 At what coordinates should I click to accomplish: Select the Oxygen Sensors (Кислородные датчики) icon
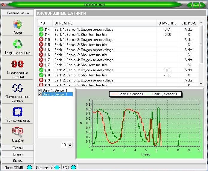[17, 64]
